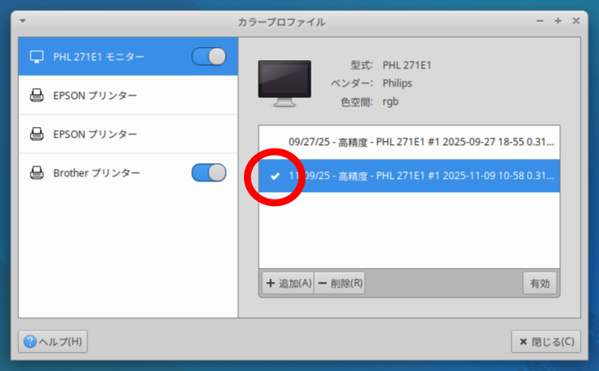
Task: Minimize the カラープロファイル window
Action: pyautogui.click(x=540, y=21)
